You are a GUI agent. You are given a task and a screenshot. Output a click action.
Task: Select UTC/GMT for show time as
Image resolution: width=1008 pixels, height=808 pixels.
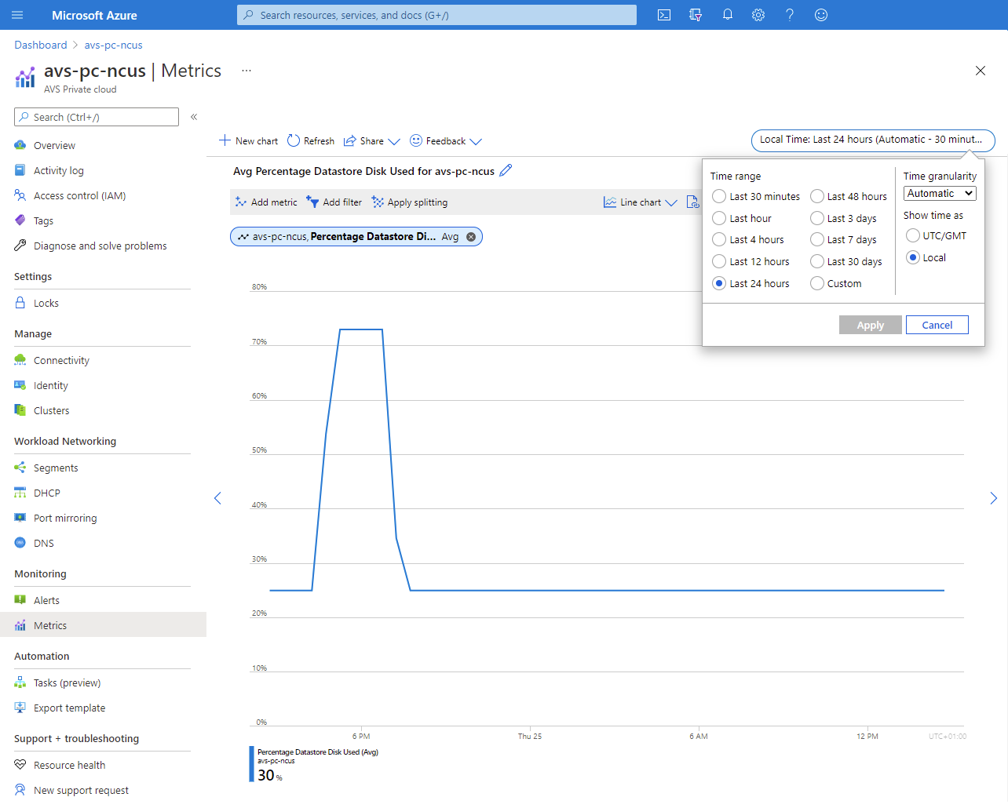(913, 235)
